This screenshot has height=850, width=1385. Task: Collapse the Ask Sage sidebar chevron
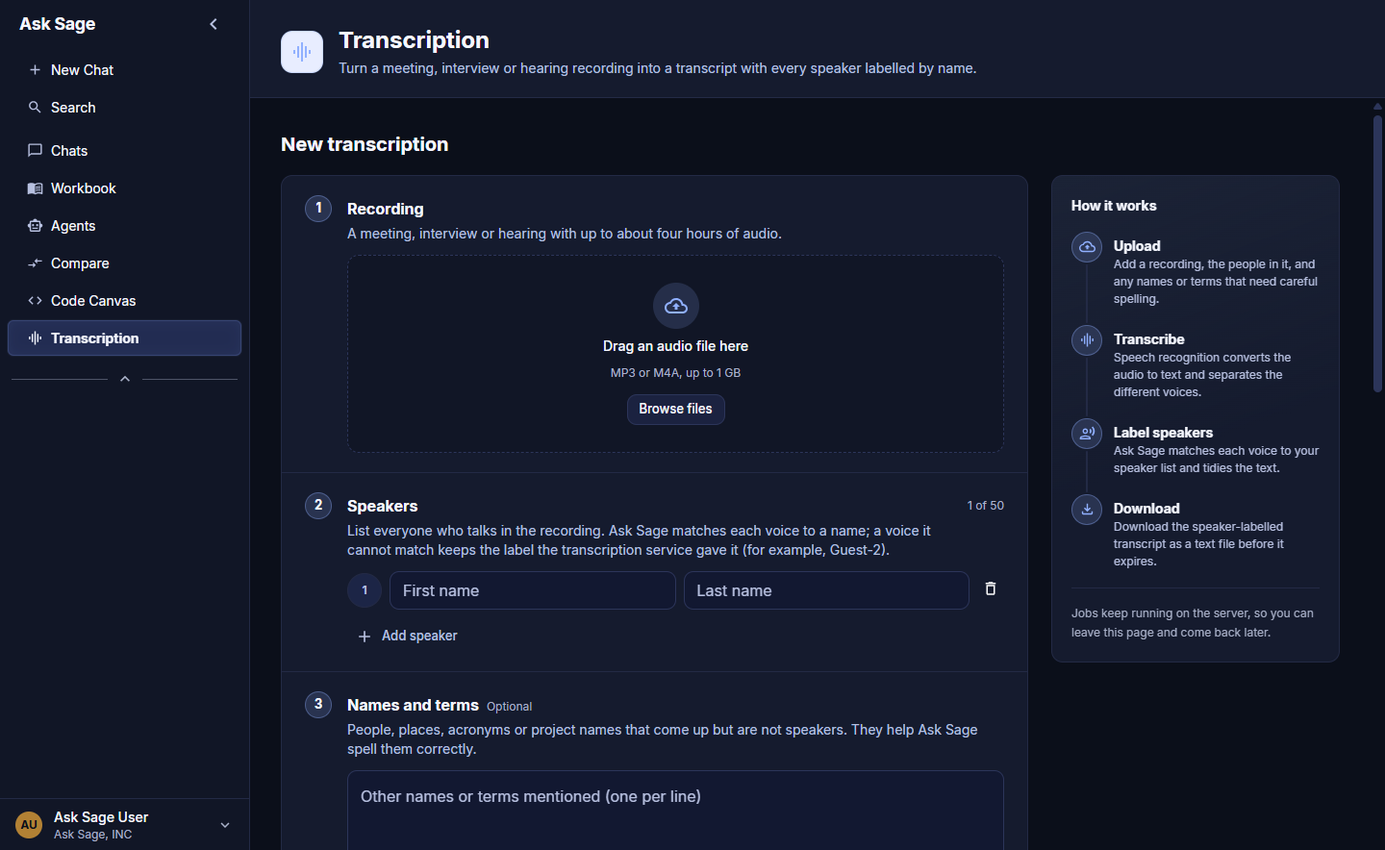(x=214, y=24)
